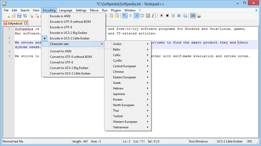The height and width of the screenshot is (146, 261).
Task: Open the Settings menu
Action: click(81, 10)
